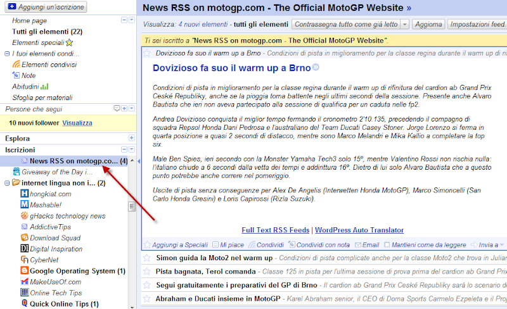Click Condividi to share article

[x=266, y=245]
